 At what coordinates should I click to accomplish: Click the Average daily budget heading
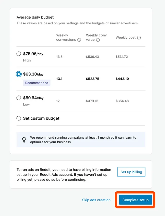point(35,17)
